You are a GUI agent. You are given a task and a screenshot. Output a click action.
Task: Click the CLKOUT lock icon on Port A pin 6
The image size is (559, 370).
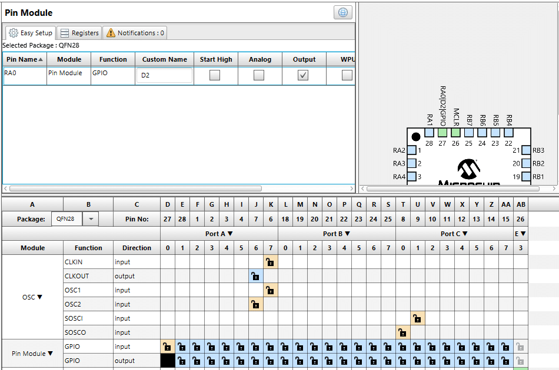[255, 276]
